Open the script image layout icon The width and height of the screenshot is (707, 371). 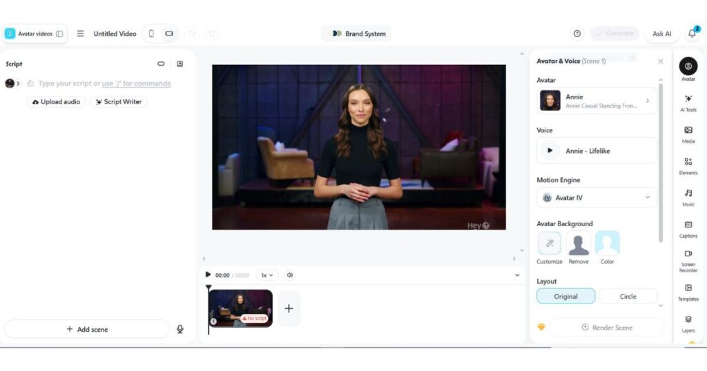tap(180, 64)
